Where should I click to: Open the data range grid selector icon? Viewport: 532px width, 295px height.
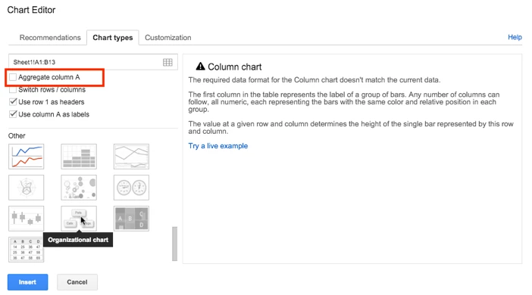pyautogui.click(x=167, y=62)
